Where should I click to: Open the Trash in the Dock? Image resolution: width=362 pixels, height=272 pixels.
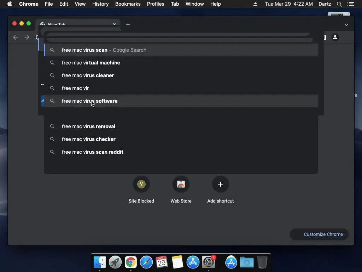point(262,262)
